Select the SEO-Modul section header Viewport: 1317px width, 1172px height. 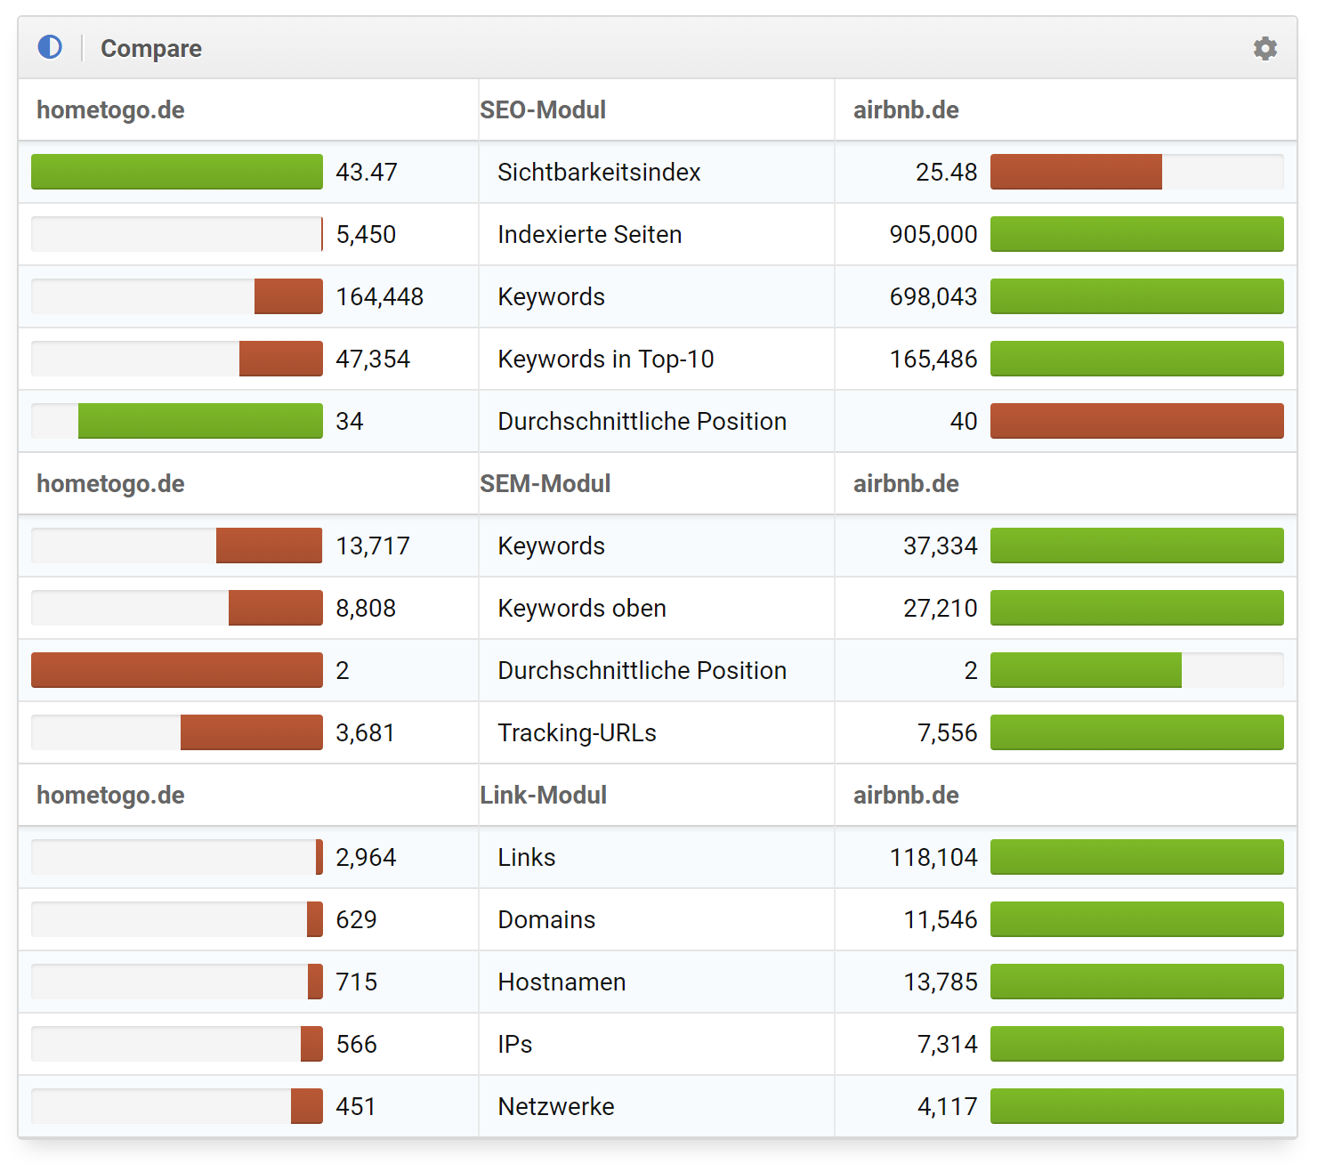(x=542, y=110)
